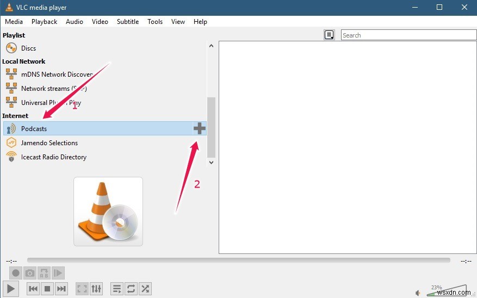Click sidebar scroll down arrow
Screen dimensions: 477x298
click(x=211, y=163)
